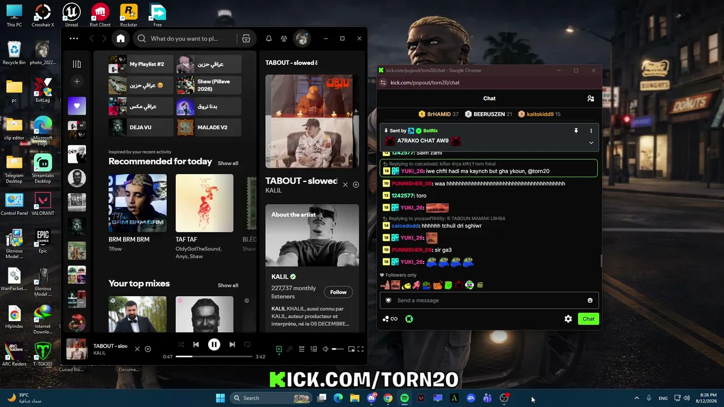
Task: Open the Windows Start menu
Action: pyautogui.click(x=221, y=398)
